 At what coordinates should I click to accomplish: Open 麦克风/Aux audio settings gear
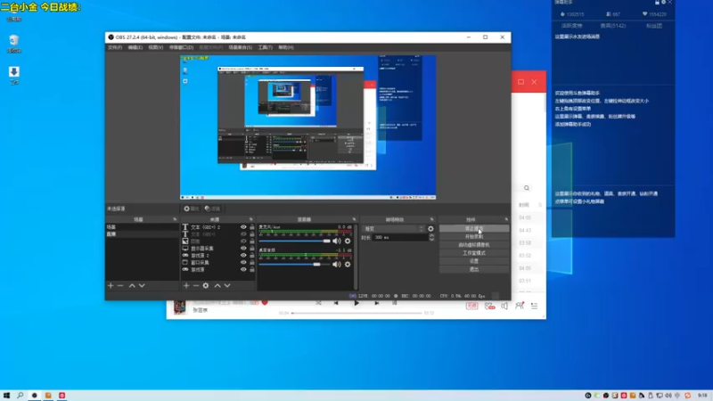[x=348, y=241]
